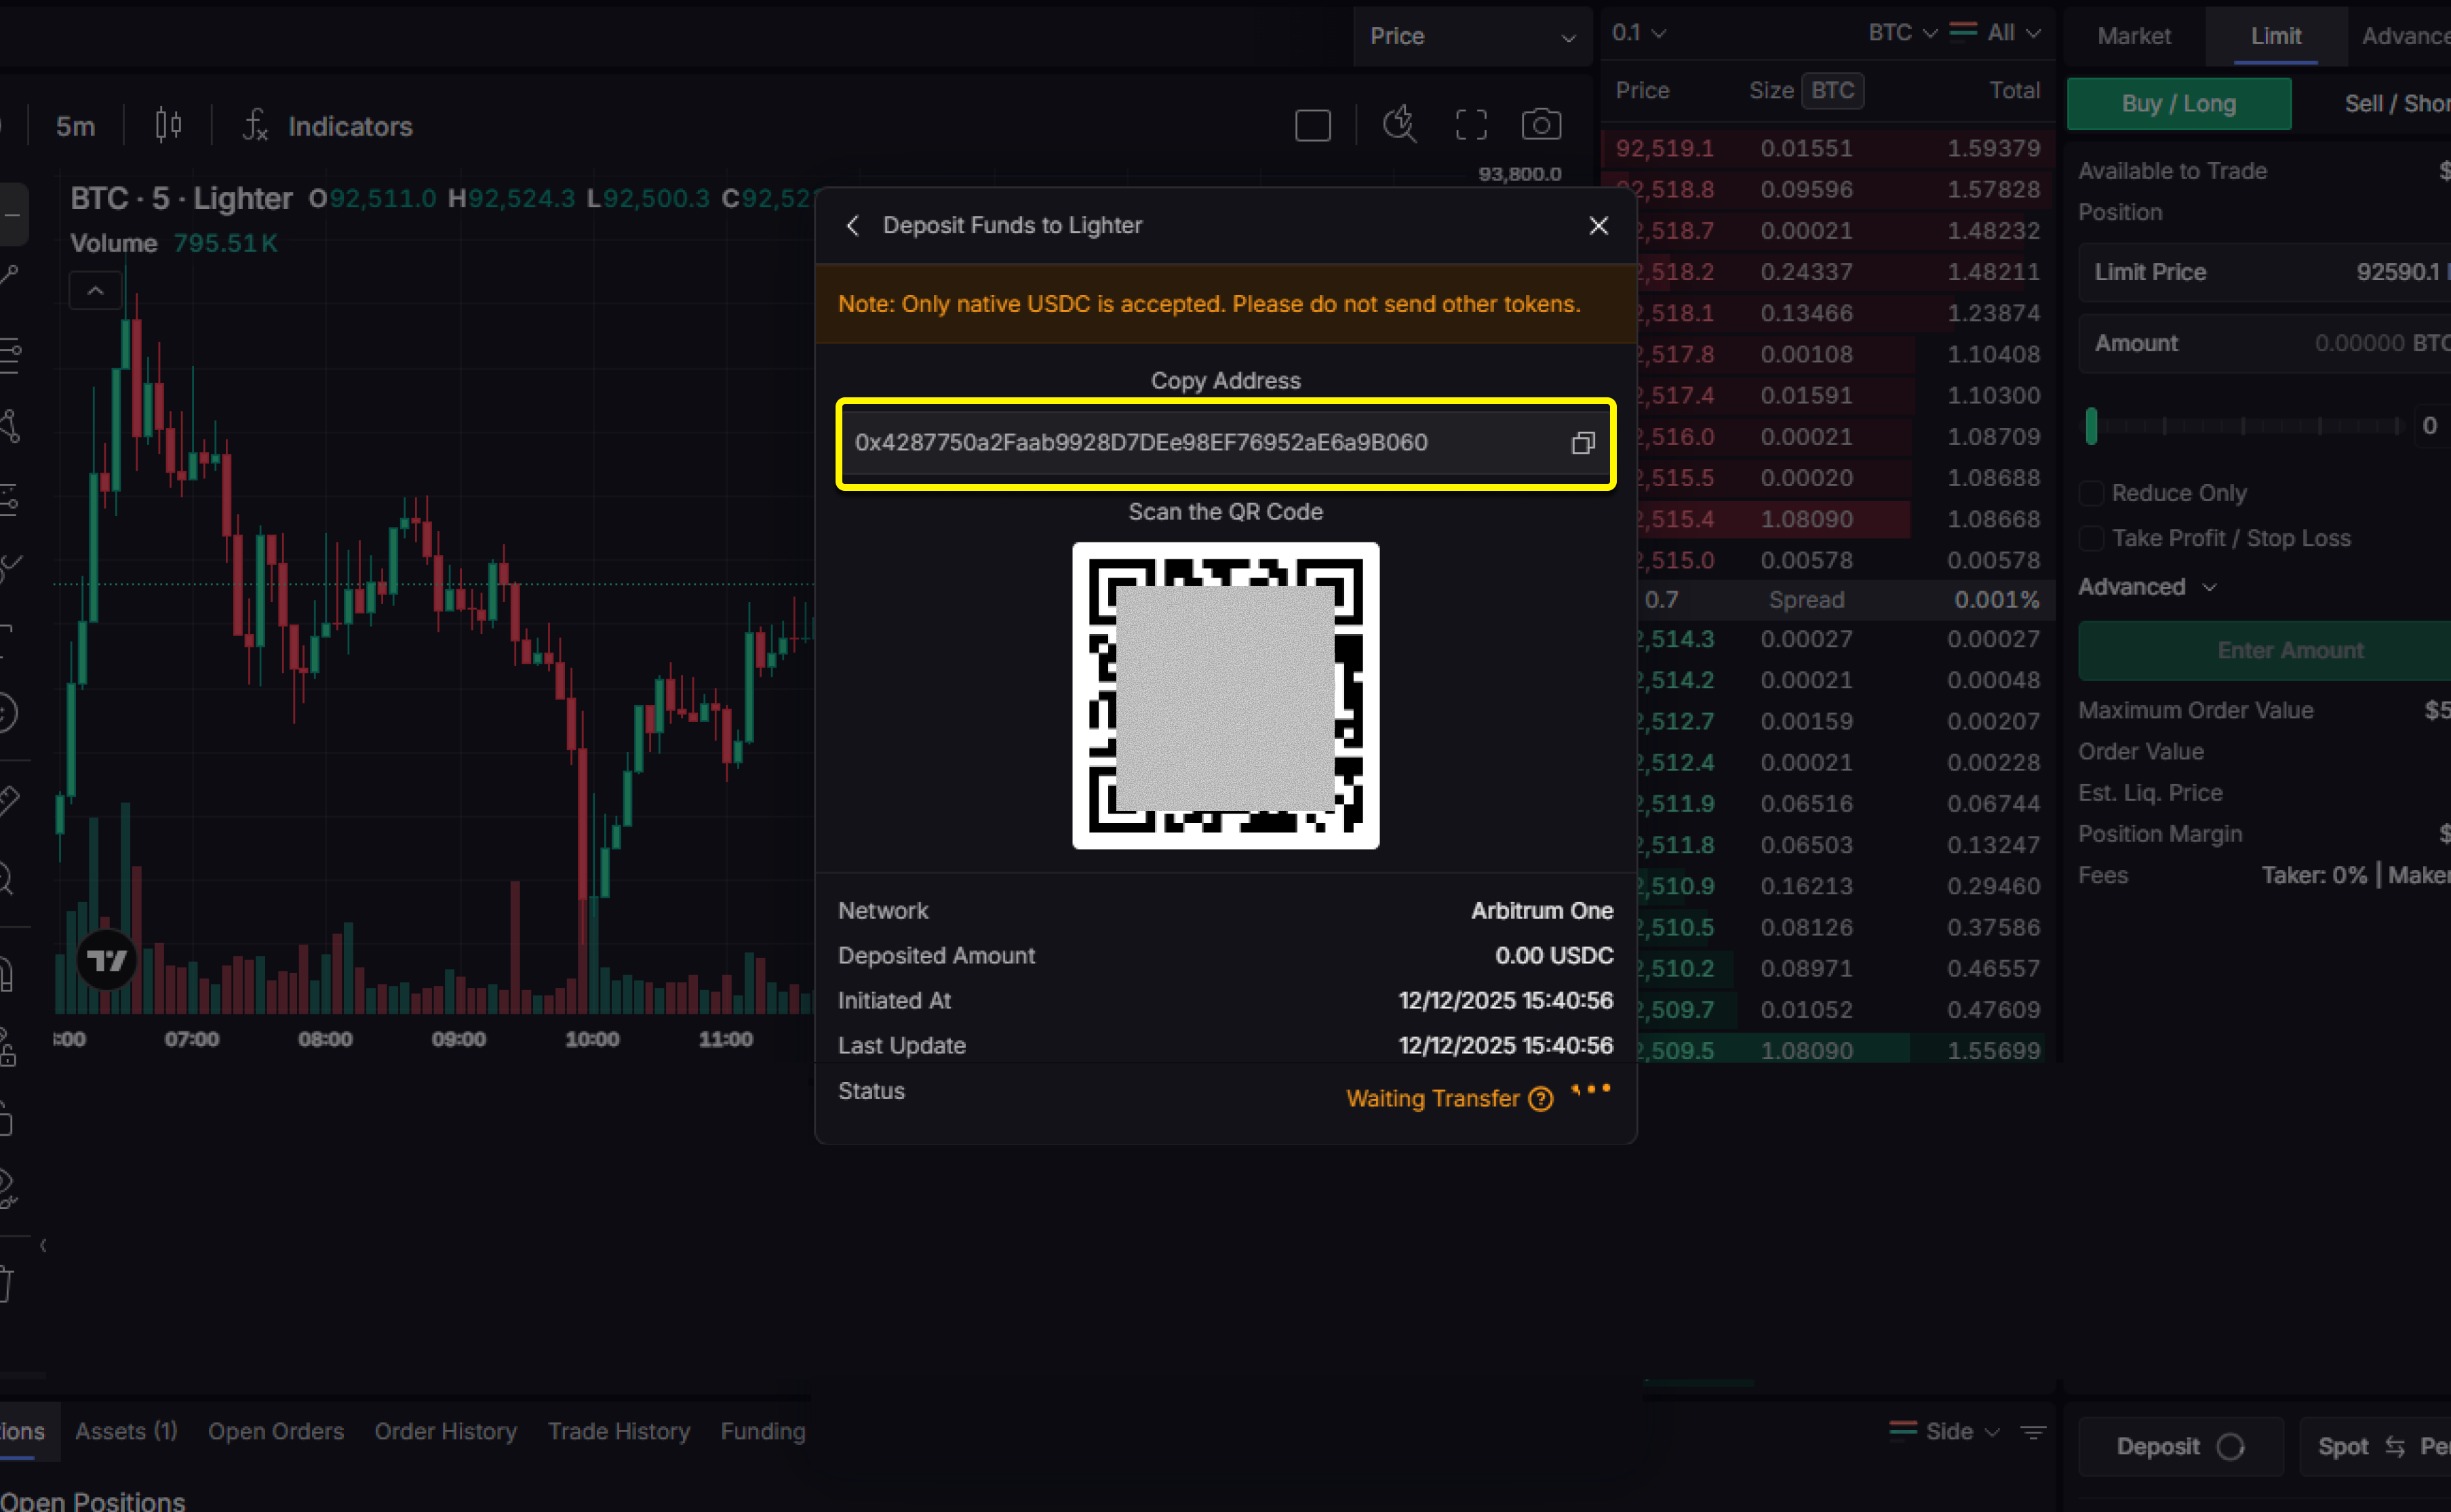This screenshot has height=1512, width=2451.
Task: Switch to the Order History tab
Action: pos(446,1432)
